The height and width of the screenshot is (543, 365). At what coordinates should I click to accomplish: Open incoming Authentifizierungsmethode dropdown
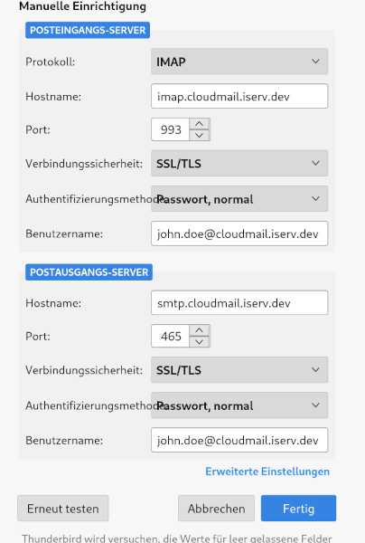point(239,199)
